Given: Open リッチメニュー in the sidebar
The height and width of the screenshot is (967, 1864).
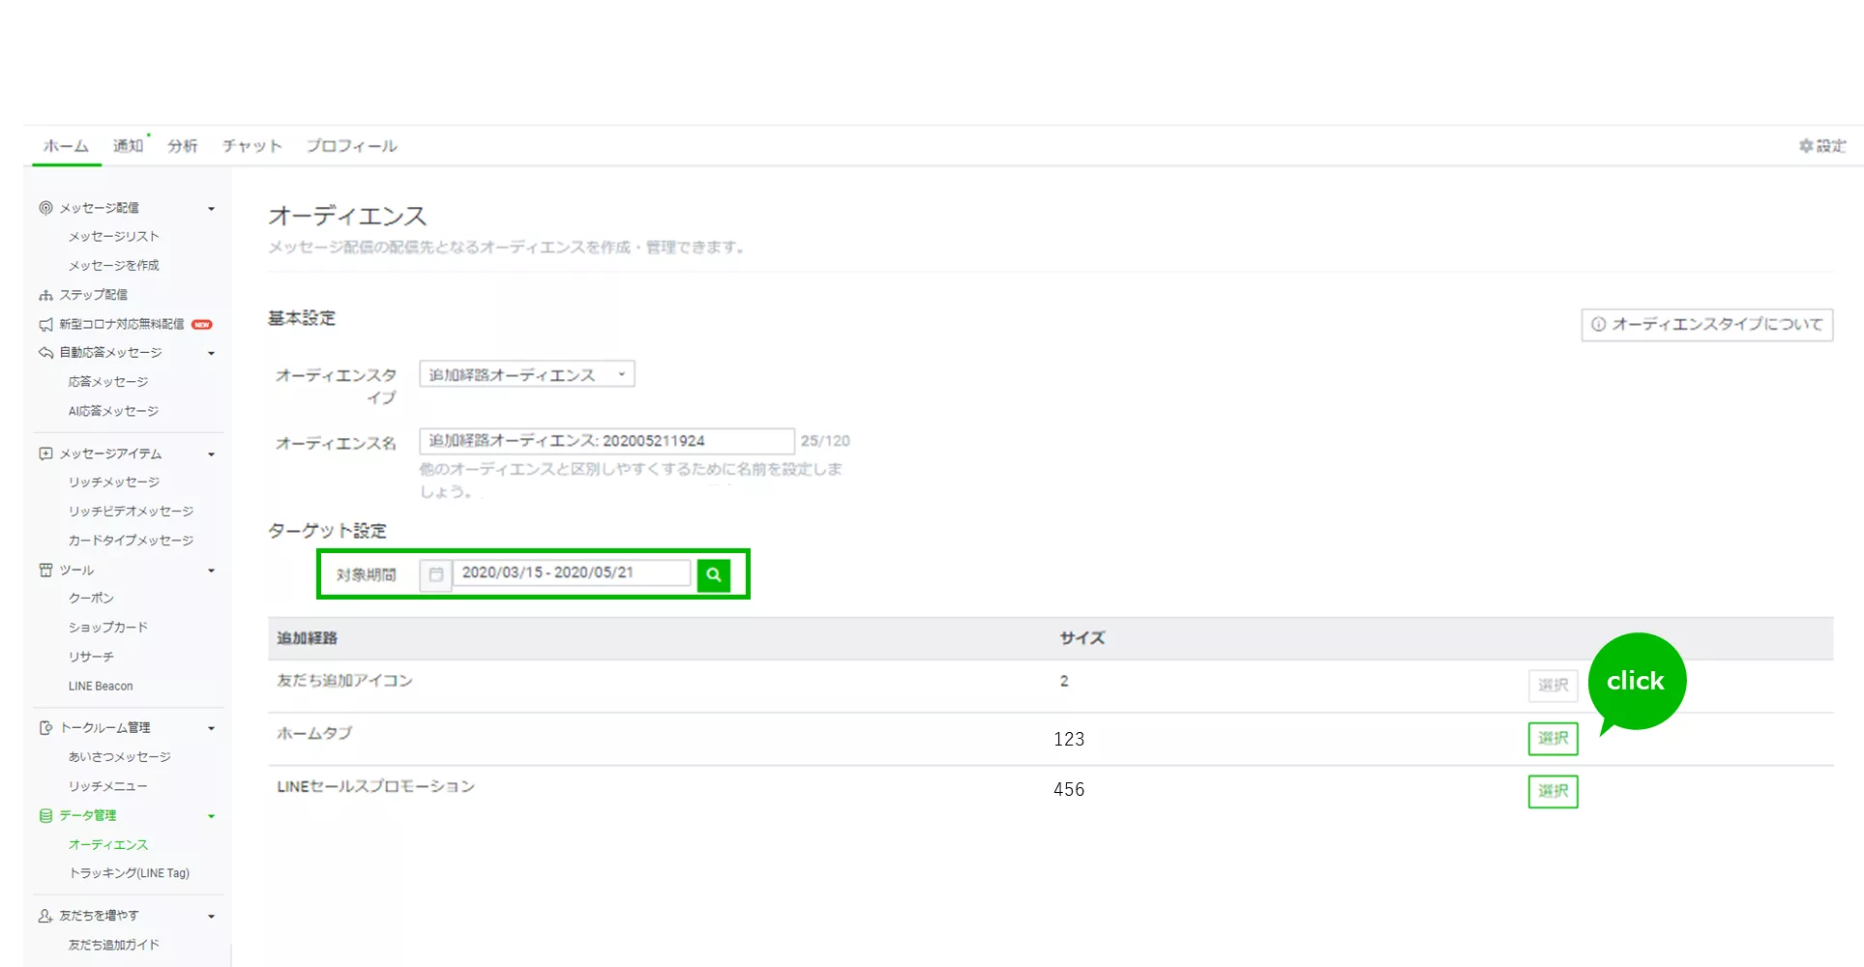Looking at the screenshot, I should click(x=107, y=786).
